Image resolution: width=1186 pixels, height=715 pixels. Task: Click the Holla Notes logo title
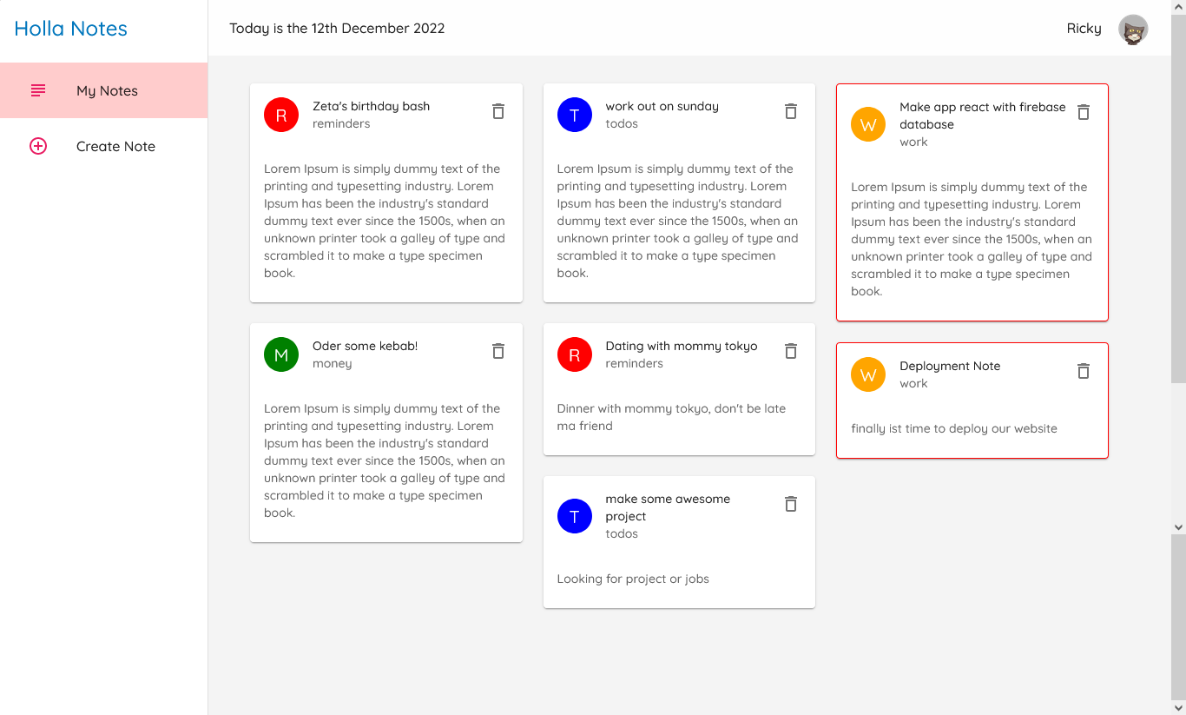[71, 29]
